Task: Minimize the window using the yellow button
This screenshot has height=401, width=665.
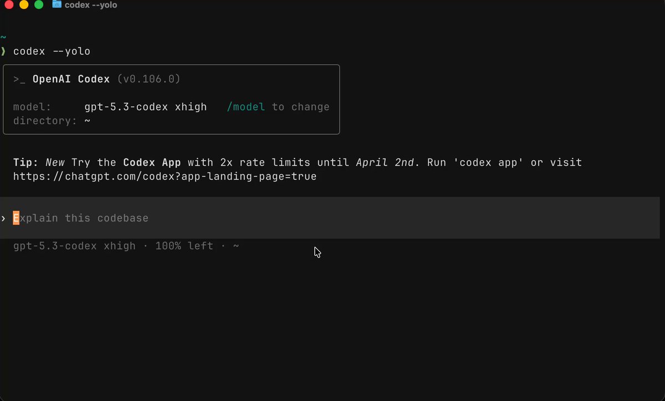Action: (24, 5)
